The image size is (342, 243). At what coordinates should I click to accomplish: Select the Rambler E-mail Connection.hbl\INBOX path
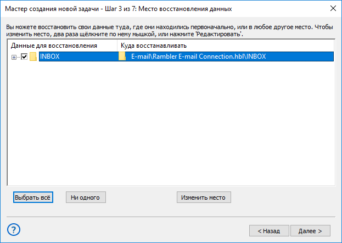tap(199, 56)
